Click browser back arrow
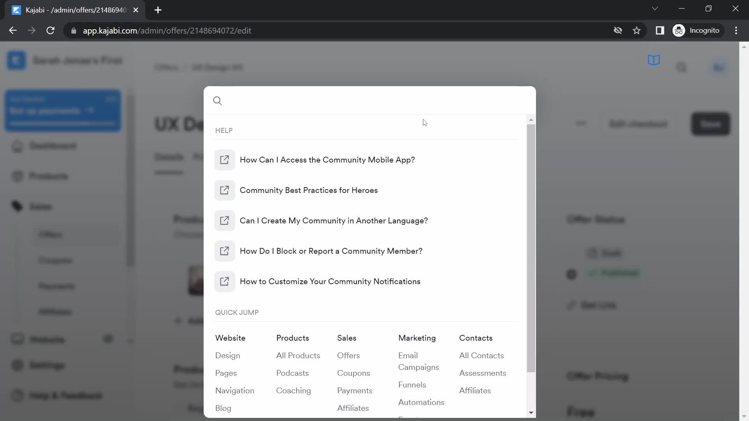 tap(13, 30)
